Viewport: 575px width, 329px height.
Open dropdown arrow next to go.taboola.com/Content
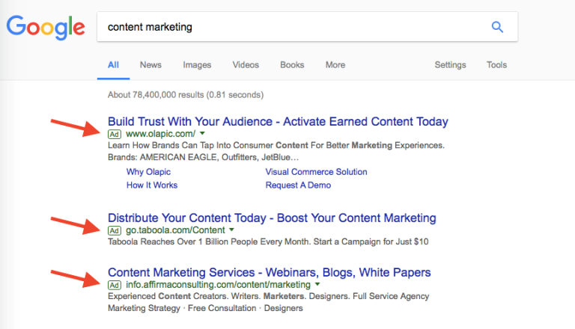pos(231,230)
